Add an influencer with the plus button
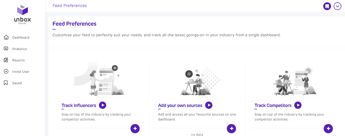 (x=135, y=128)
